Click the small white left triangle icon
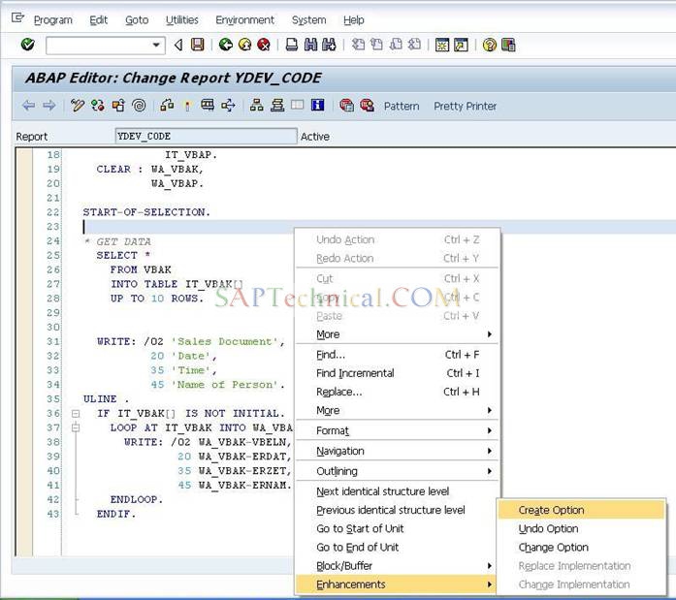This screenshot has width=676, height=600. [x=178, y=45]
